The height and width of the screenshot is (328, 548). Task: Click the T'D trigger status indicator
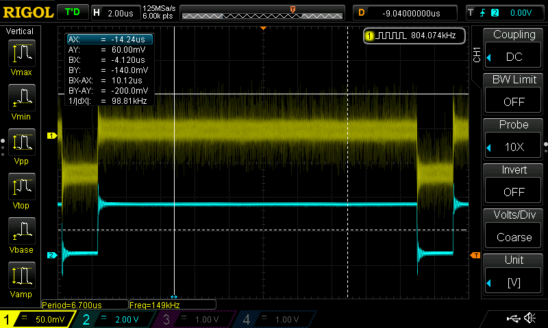point(73,12)
